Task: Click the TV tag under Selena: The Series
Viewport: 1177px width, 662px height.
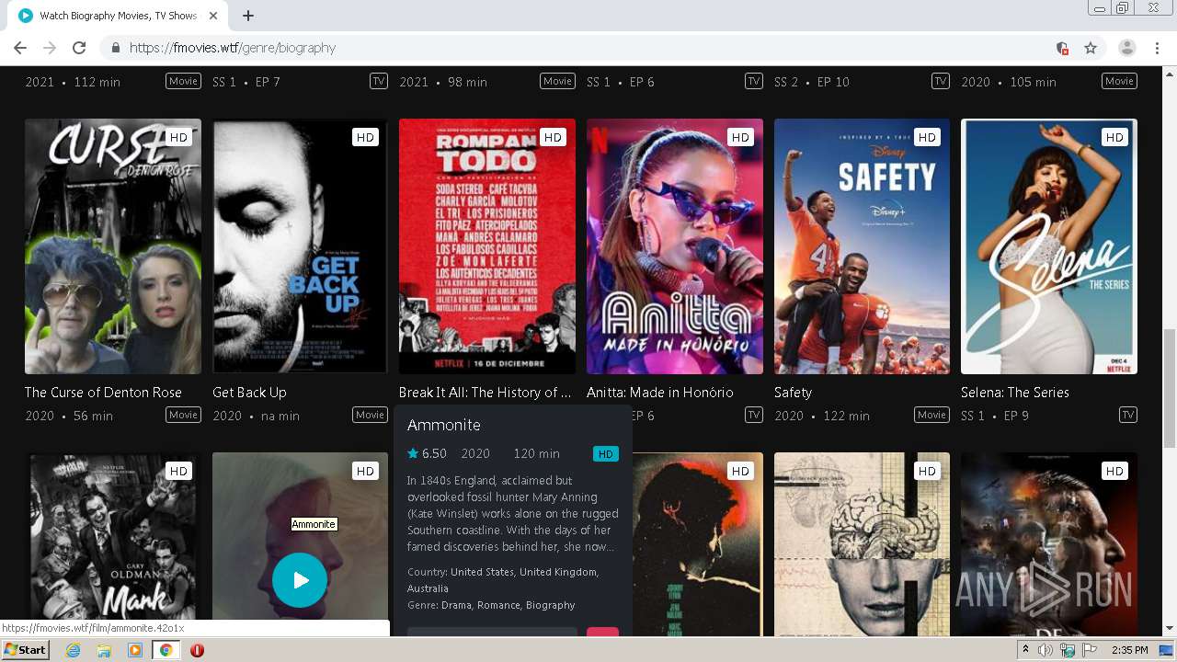Action: [x=1127, y=415]
